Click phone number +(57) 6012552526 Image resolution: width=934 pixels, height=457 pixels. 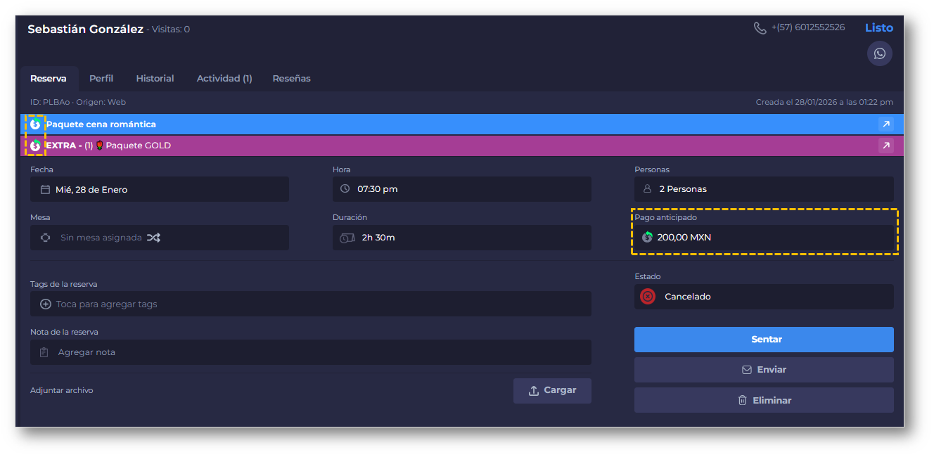(x=808, y=28)
